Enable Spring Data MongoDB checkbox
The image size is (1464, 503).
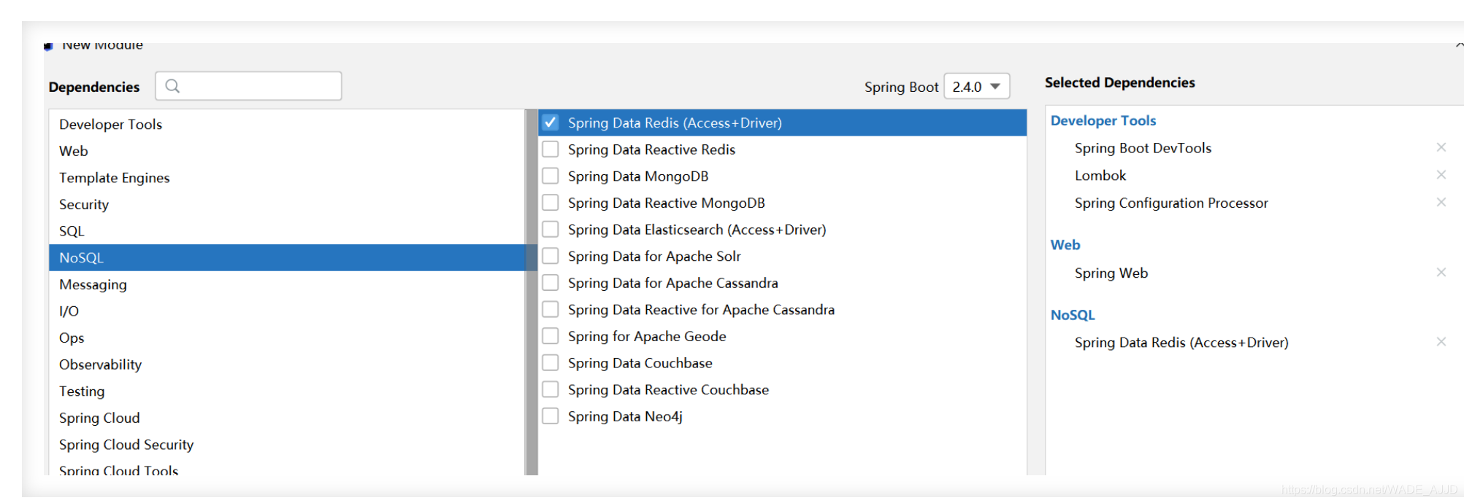click(x=551, y=176)
